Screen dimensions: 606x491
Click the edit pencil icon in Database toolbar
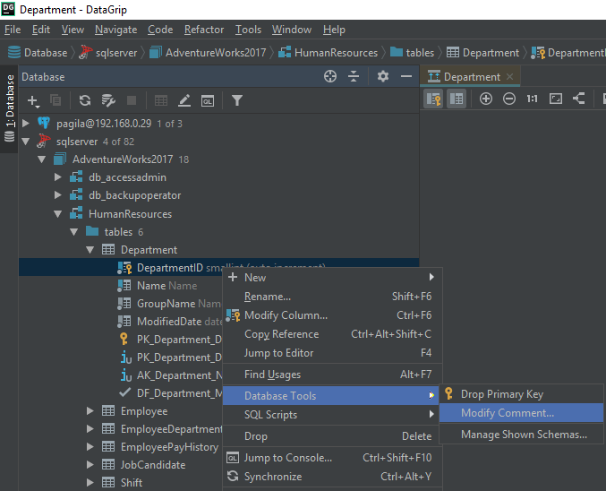click(x=184, y=101)
